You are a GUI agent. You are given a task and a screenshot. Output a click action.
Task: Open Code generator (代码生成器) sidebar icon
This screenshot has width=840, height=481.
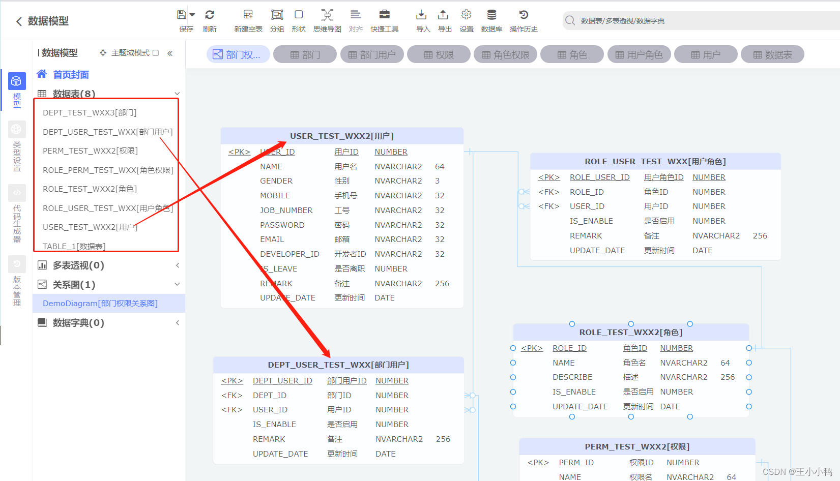pos(17,193)
